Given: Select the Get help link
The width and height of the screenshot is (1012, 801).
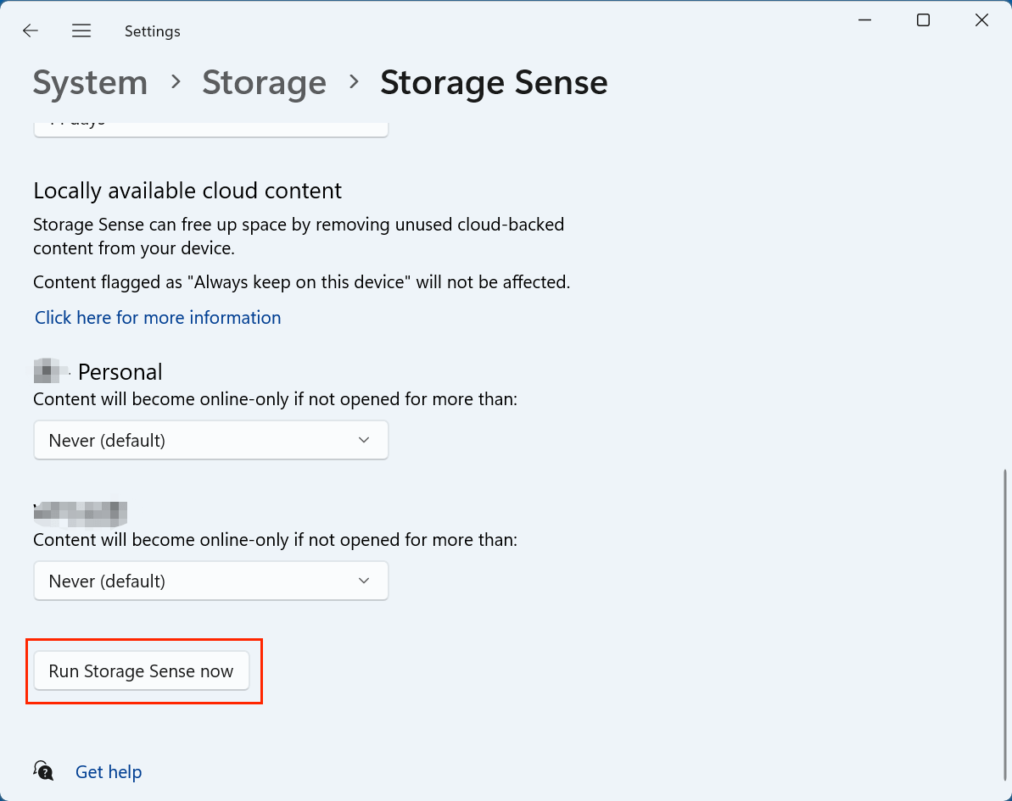Looking at the screenshot, I should tap(109, 771).
